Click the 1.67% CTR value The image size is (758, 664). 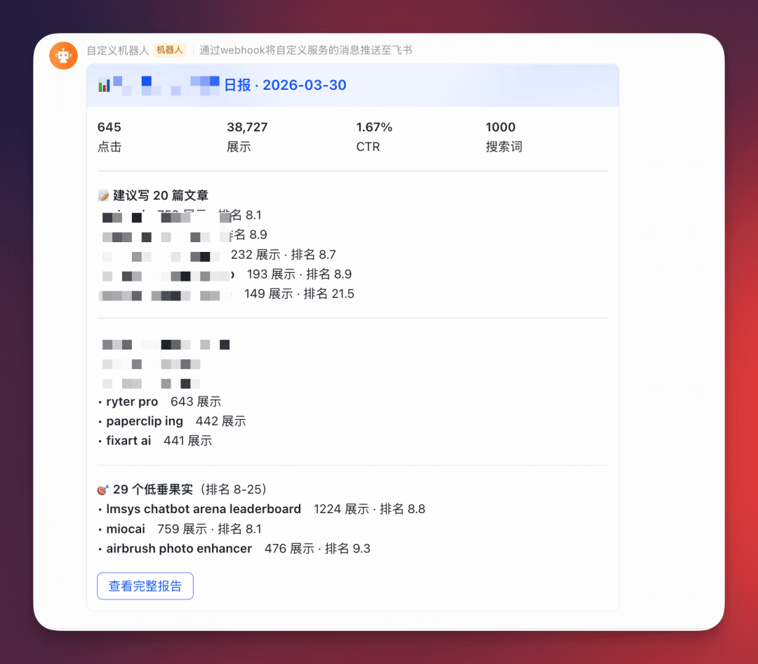tap(374, 135)
